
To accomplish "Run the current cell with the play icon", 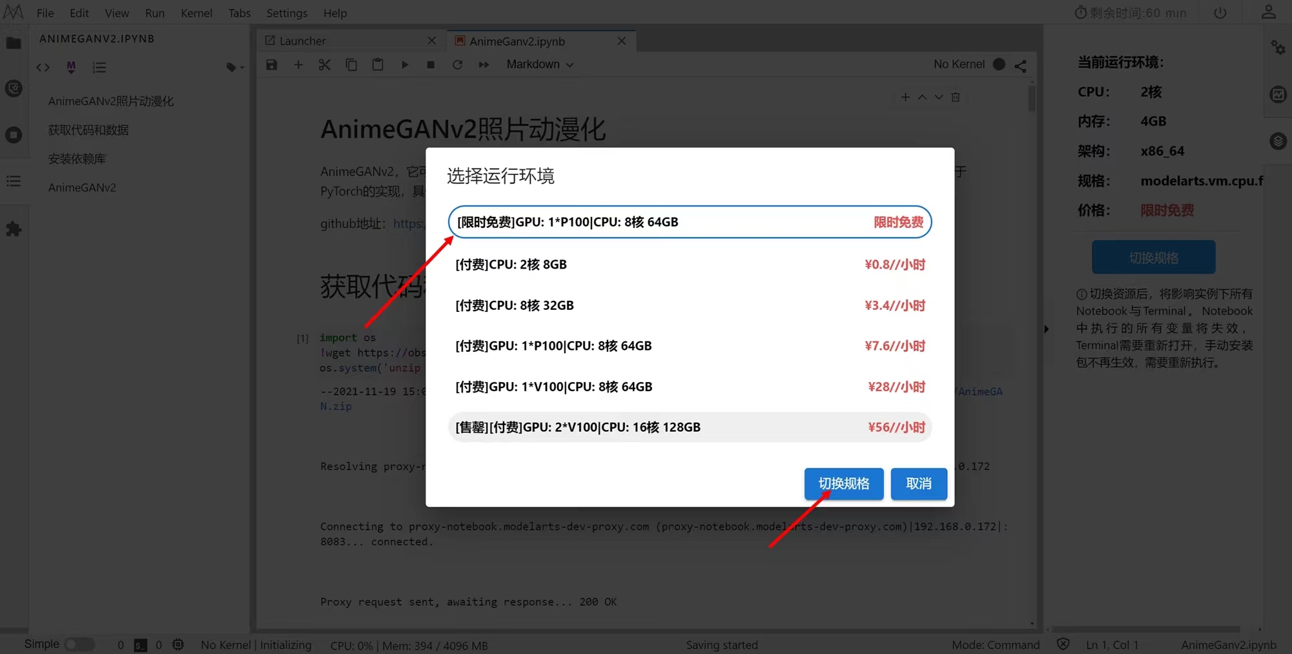I will (404, 65).
